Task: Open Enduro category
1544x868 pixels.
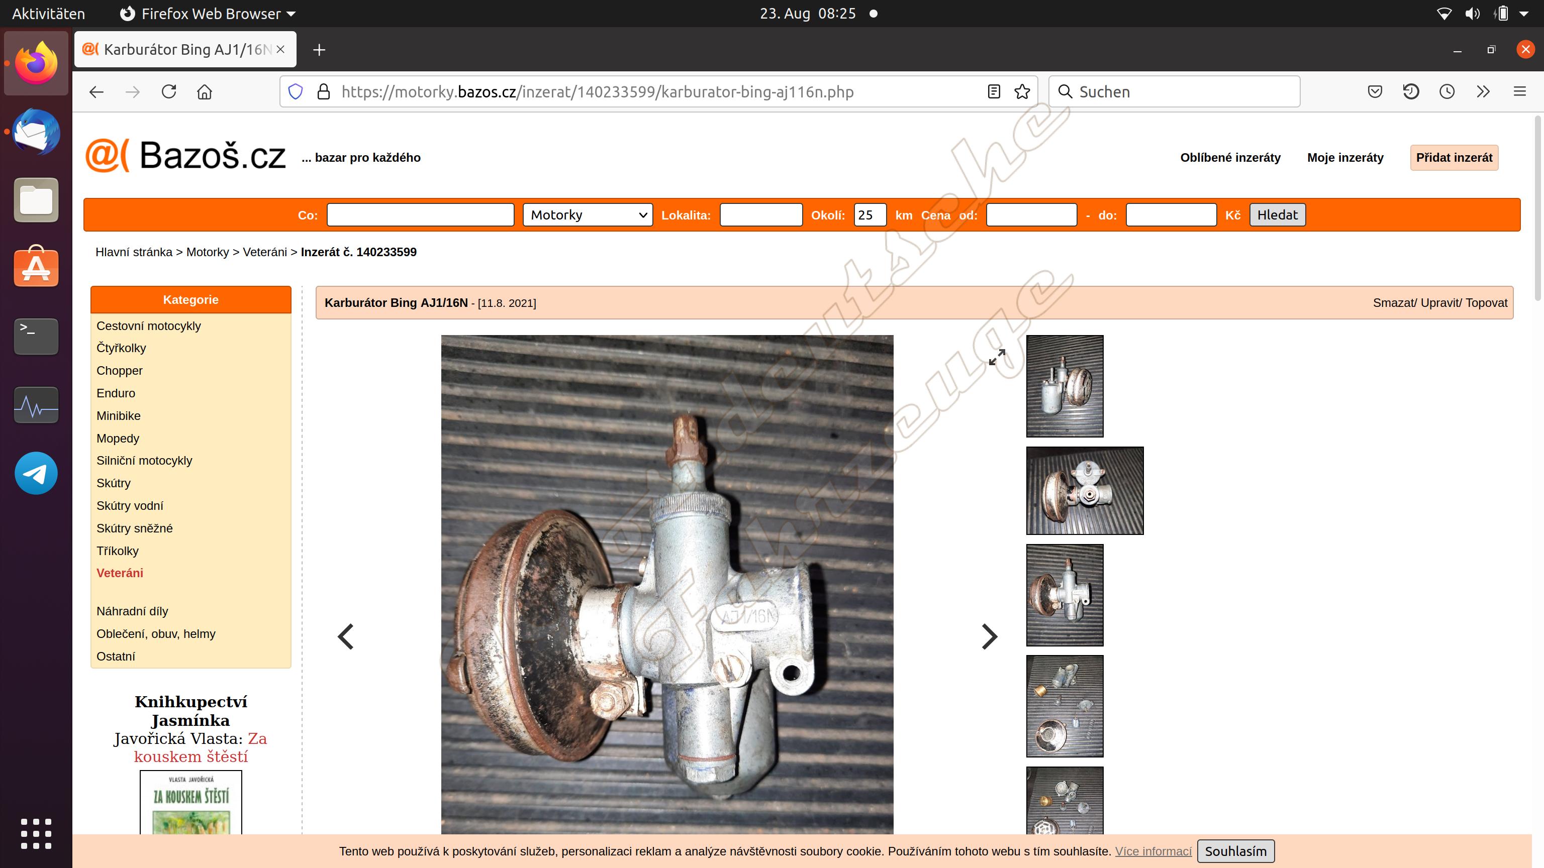Action: [x=116, y=393]
